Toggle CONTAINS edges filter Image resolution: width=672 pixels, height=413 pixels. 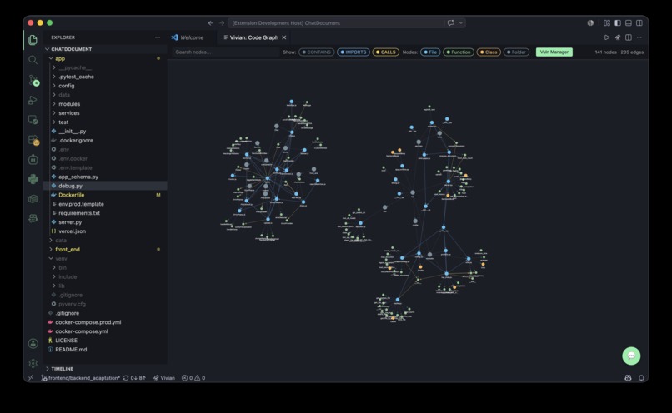coord(316,52)
